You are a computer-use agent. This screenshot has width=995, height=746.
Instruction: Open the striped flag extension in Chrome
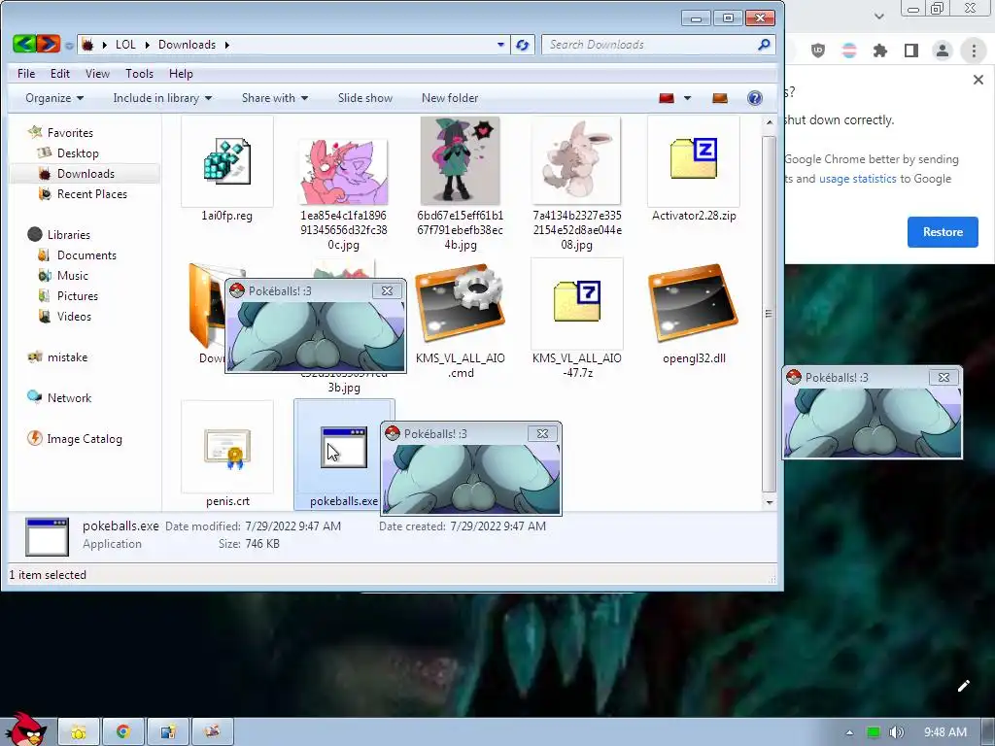click(849, 51)
